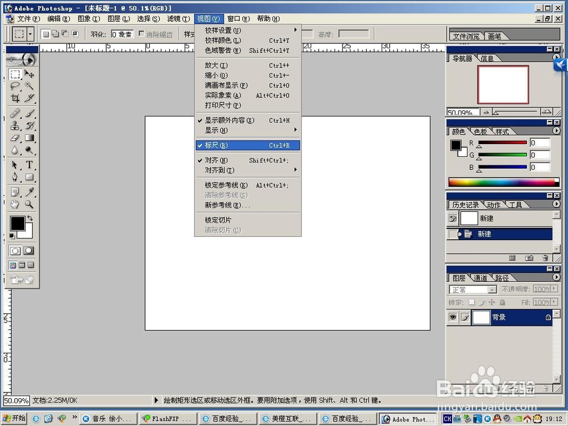Select the History Brush tool

coord(30,126)
